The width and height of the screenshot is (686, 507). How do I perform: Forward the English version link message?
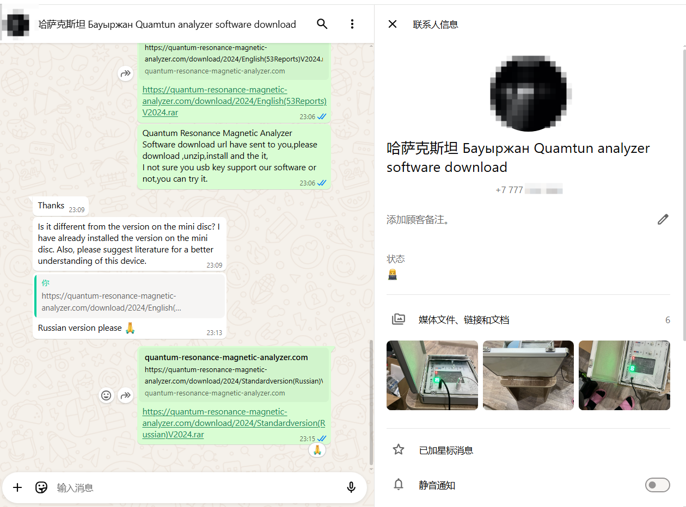(x=126, y=73)
